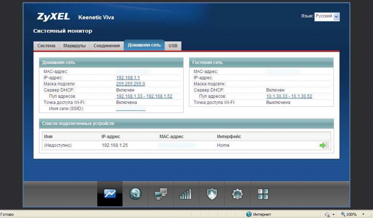Click the Keenetic Viva model name
This screenshot has width=373, height=218.
click(96, 18)
